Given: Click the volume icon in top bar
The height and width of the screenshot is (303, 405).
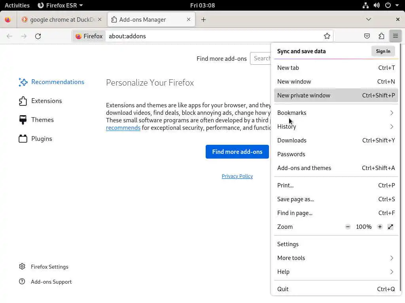Looking at the screenshot, I should (377, 5).
